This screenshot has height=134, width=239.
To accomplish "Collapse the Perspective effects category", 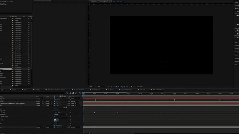I will pos(235,36).
